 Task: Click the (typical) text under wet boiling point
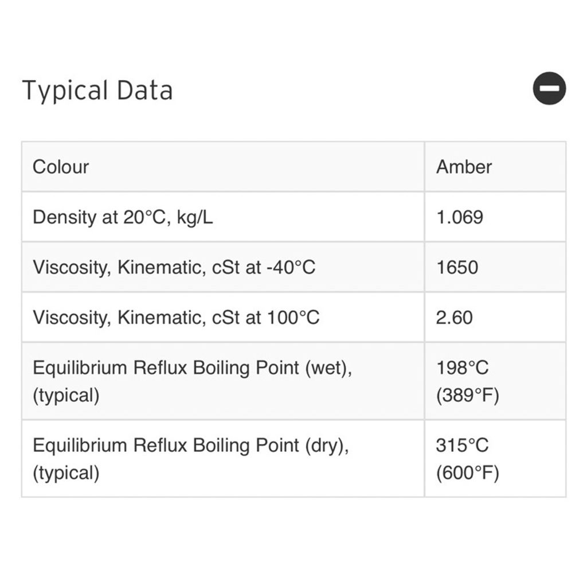(x=66, y=396)
